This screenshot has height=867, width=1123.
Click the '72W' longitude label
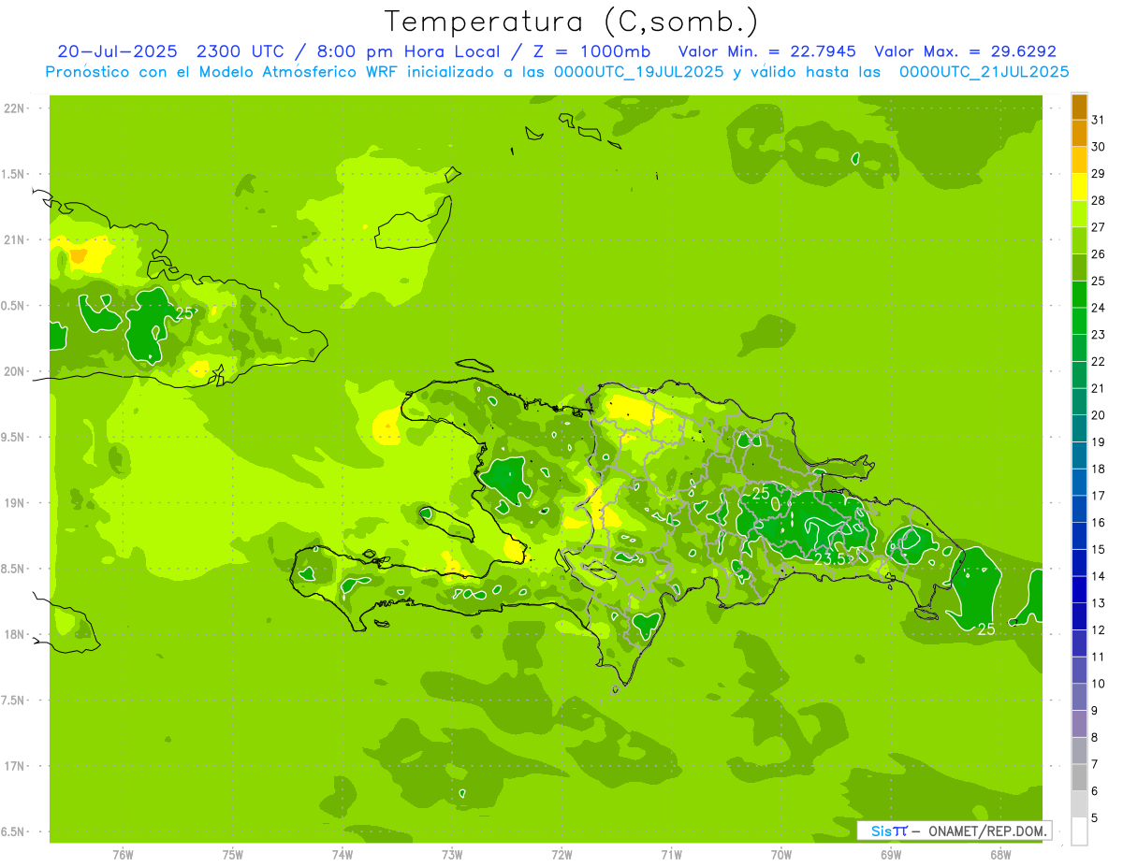(561, 855)
